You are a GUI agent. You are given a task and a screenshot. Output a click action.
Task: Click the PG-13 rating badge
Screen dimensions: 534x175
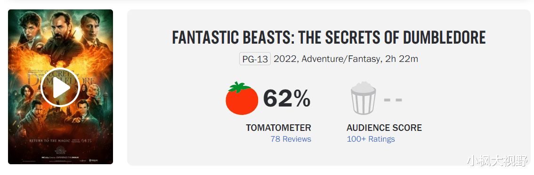click(255, 59)
